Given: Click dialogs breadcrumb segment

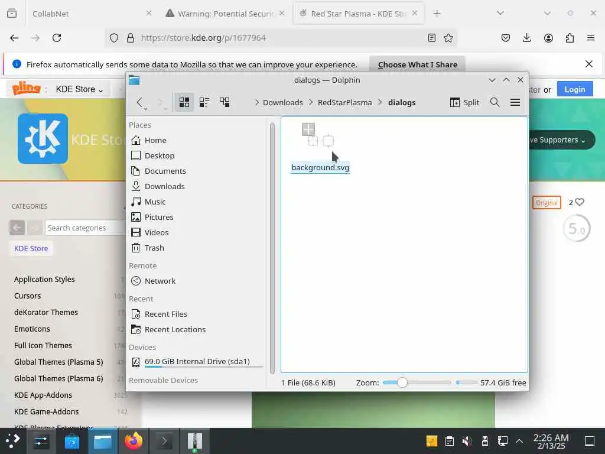Looking at the screenshot, I should [x=402, y=102].
